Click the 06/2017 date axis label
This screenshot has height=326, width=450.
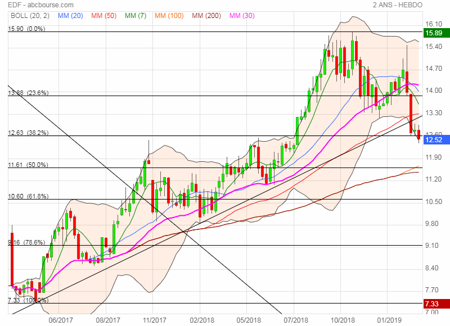61,320
